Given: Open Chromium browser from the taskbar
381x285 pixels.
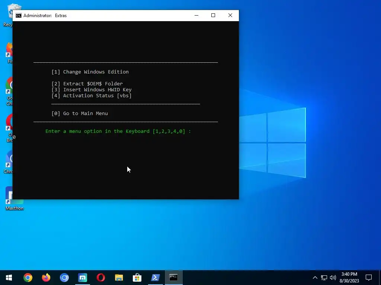Looking at the screenshot, I should click(64, 278).
